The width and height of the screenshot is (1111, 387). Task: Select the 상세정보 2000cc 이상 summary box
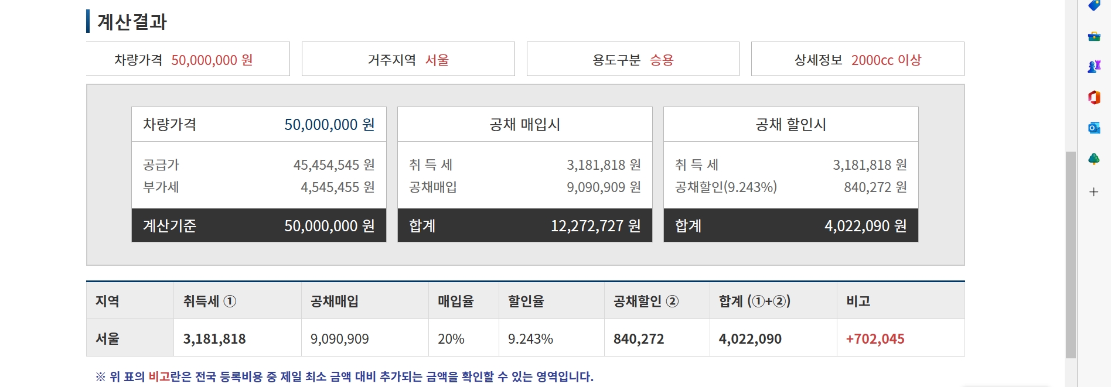pyautogui.click(x=857, y=59)
